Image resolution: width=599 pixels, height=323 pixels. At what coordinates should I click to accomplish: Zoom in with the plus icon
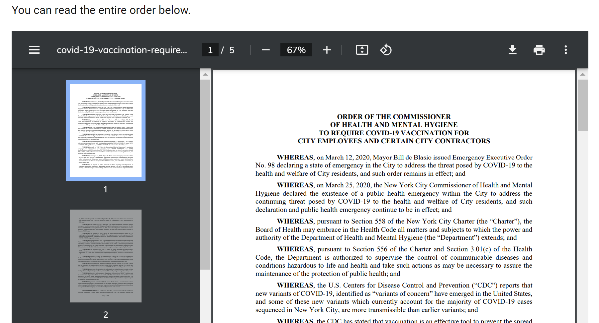tap(327, 50)
